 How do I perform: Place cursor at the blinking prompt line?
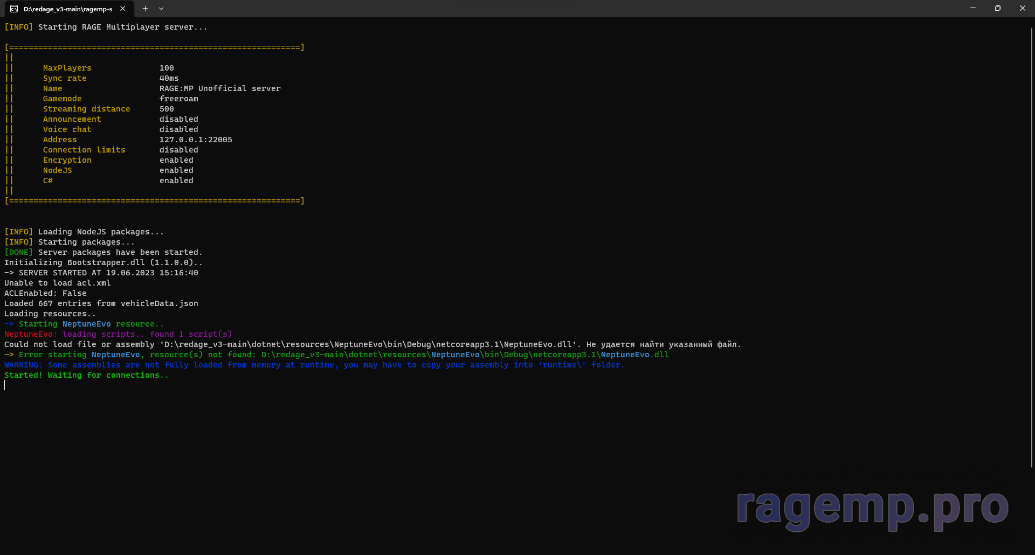point(5,385)
